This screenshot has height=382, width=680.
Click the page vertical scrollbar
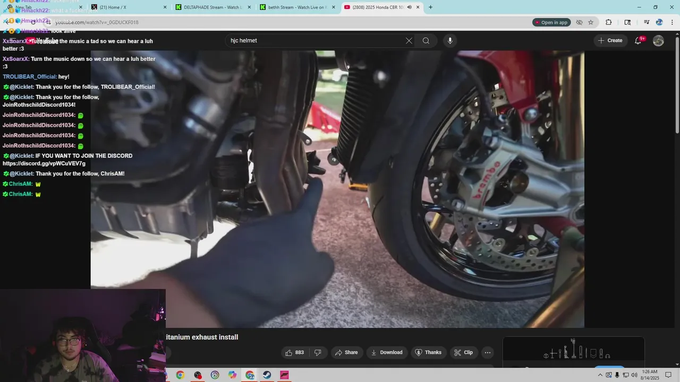tap(677, 85)
